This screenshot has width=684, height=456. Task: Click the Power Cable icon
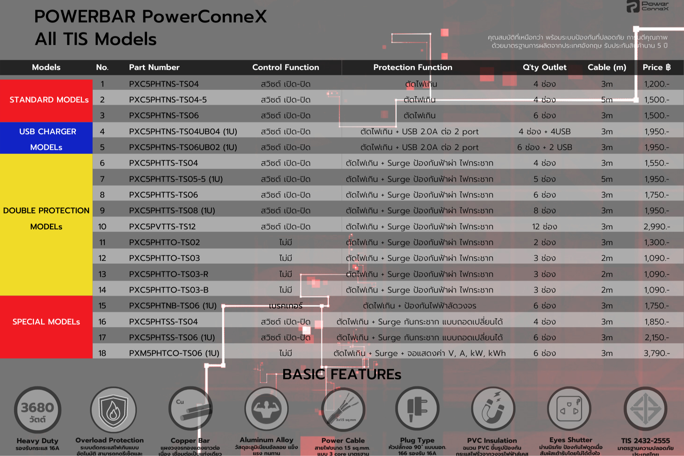343,409
